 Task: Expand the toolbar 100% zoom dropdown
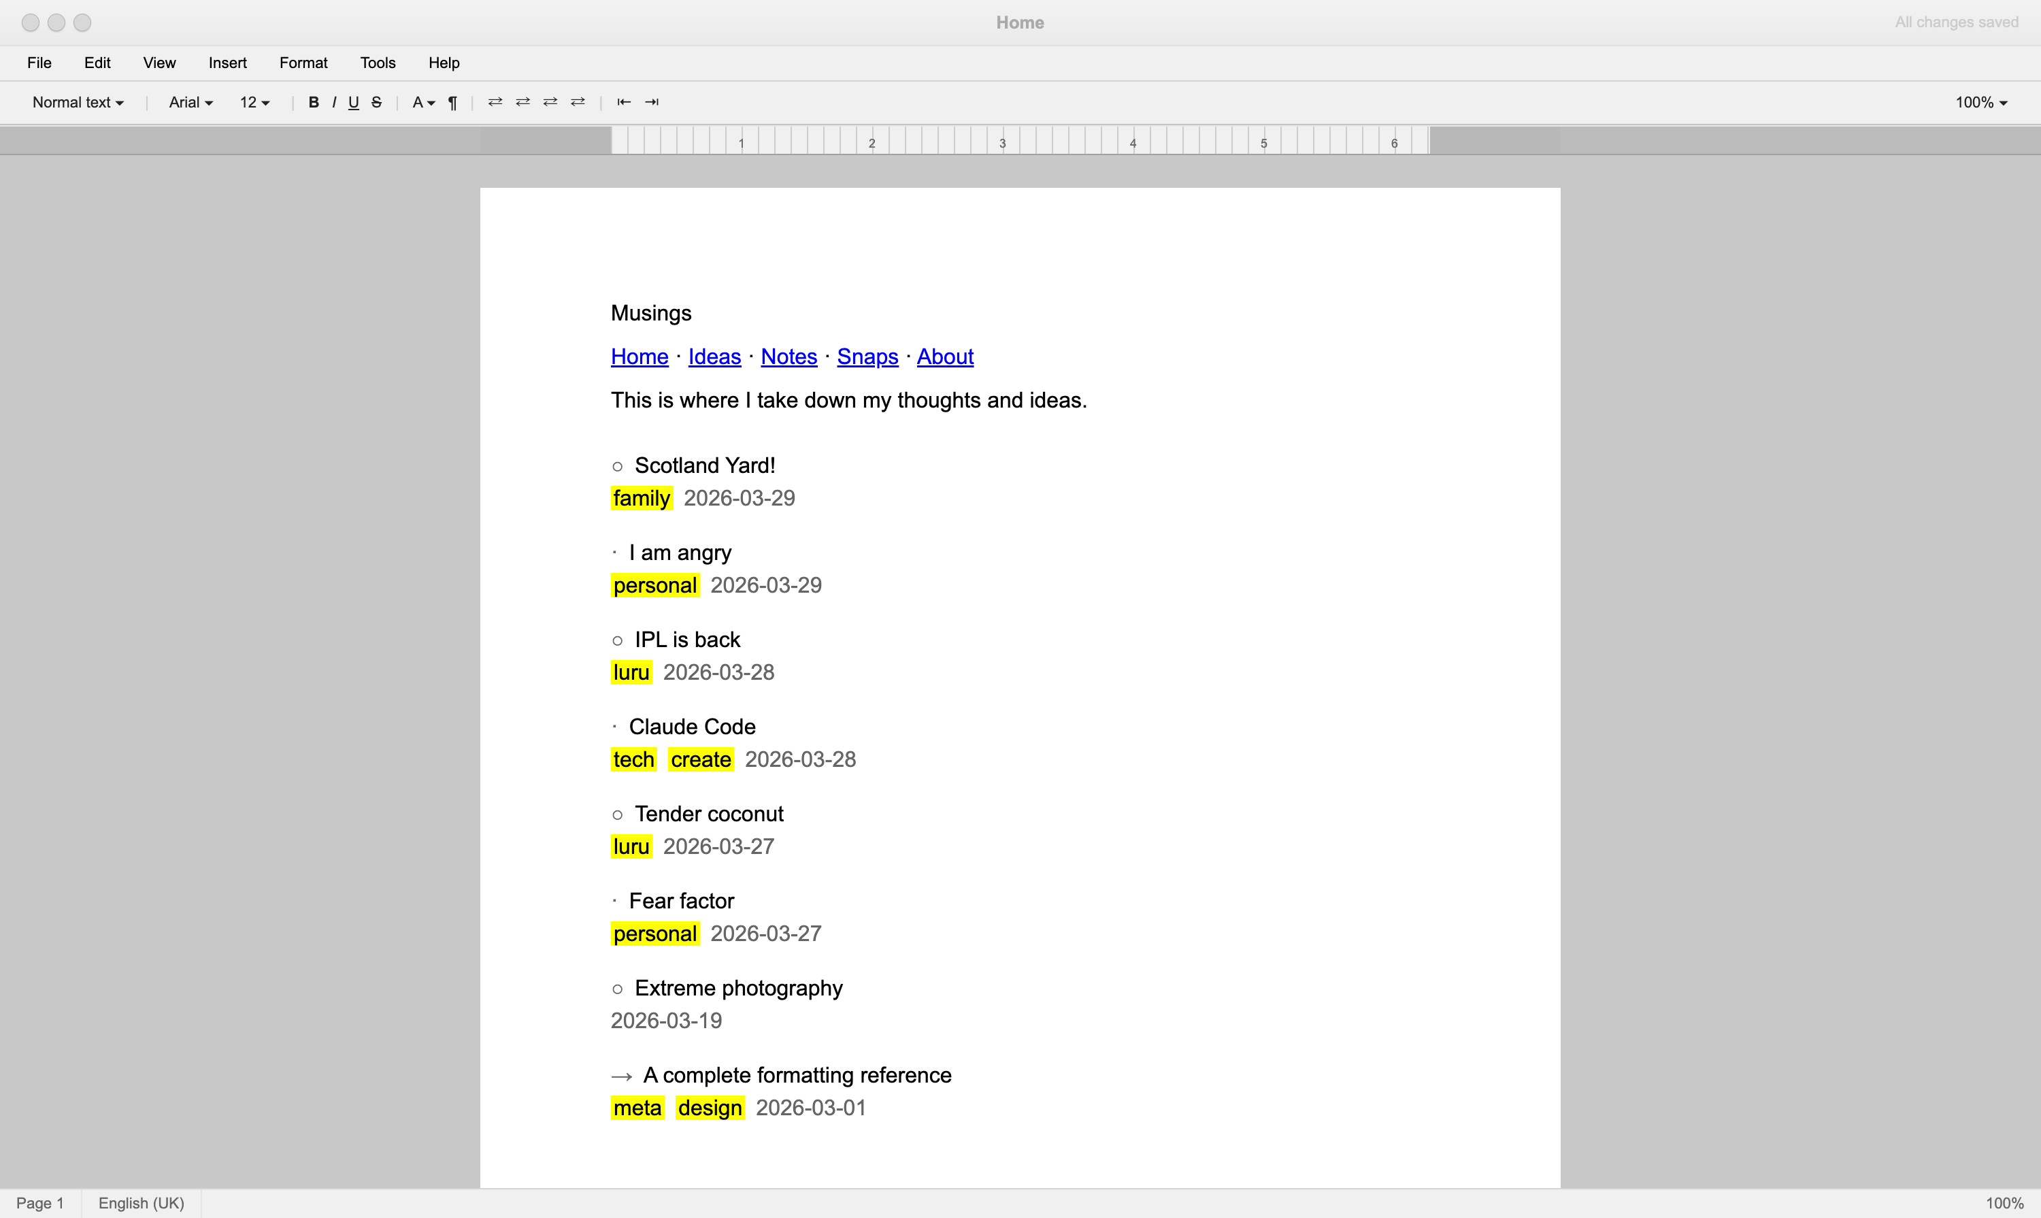(1980, 103)
